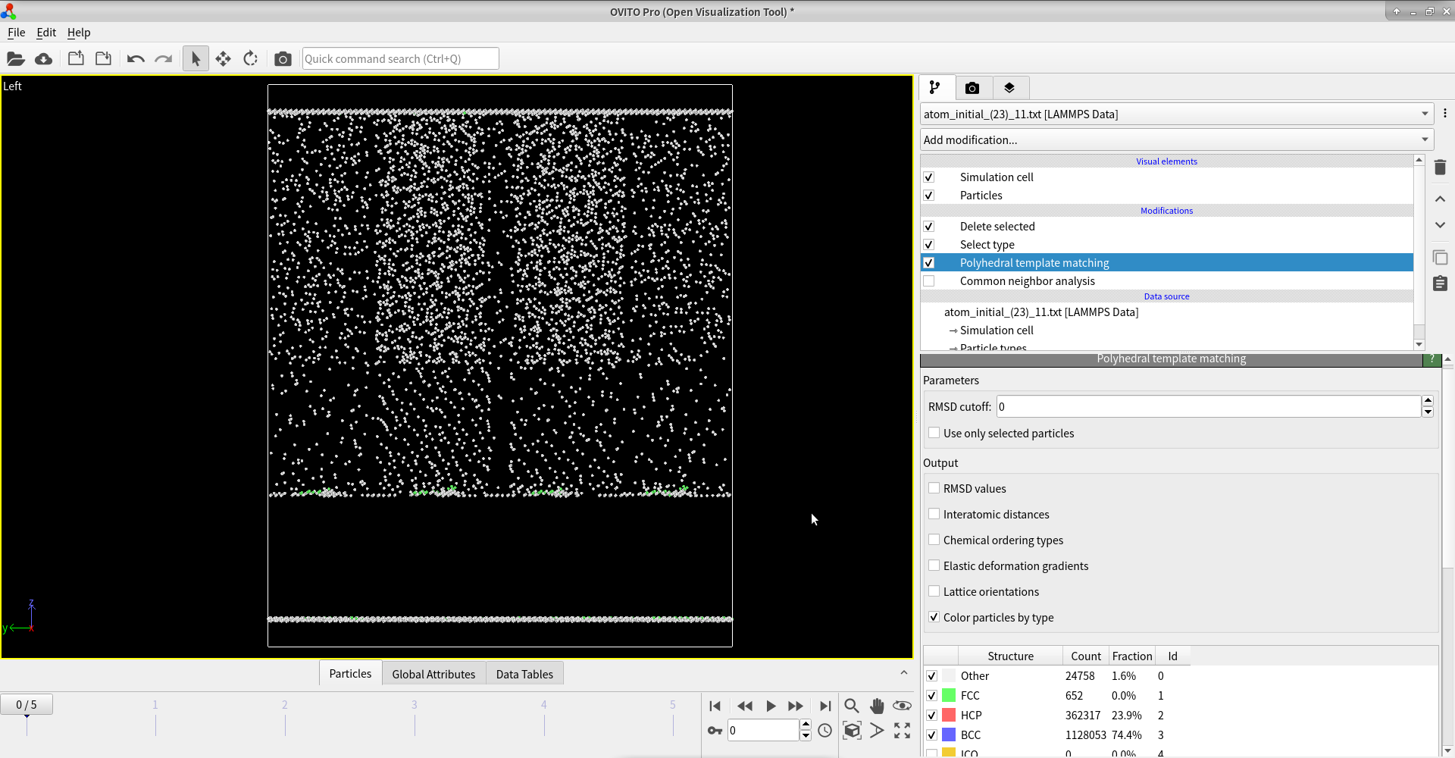Open the overlays layers tab icon
The width and height of the screenshot is (1455, 758).
pos(1009,88)
